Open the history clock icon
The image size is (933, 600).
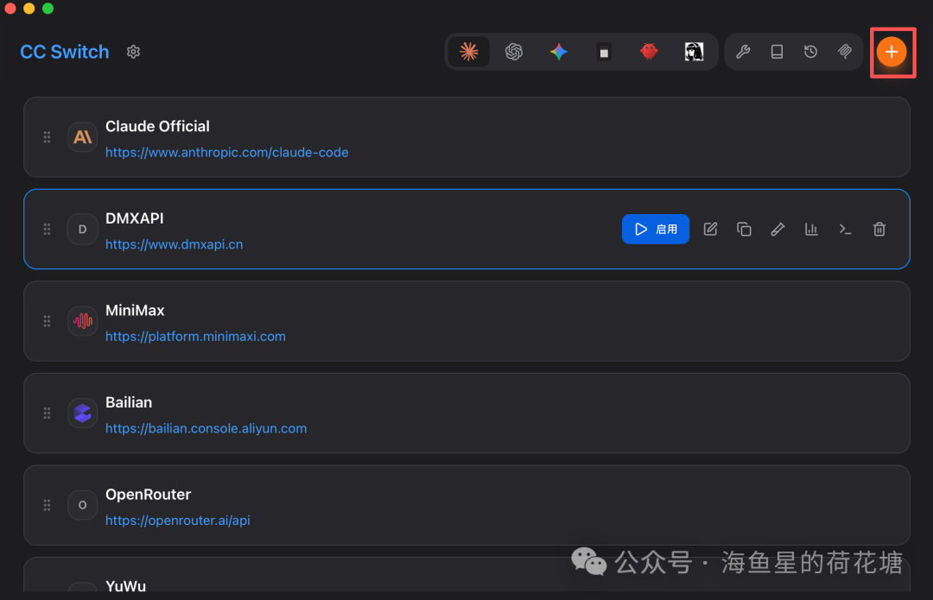[810, 52]
